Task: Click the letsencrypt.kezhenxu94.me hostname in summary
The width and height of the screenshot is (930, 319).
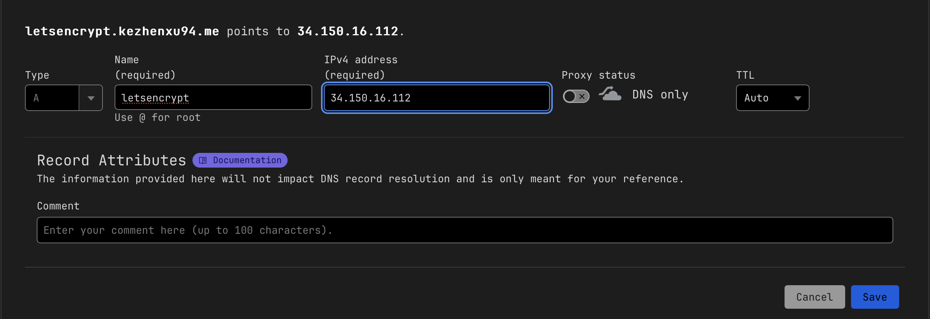Action: tap(122, 32)
